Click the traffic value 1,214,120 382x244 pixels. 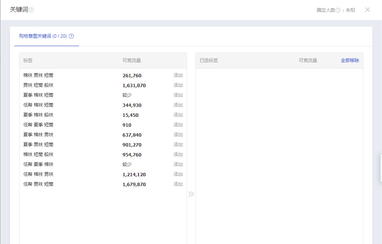coord(134,174)
